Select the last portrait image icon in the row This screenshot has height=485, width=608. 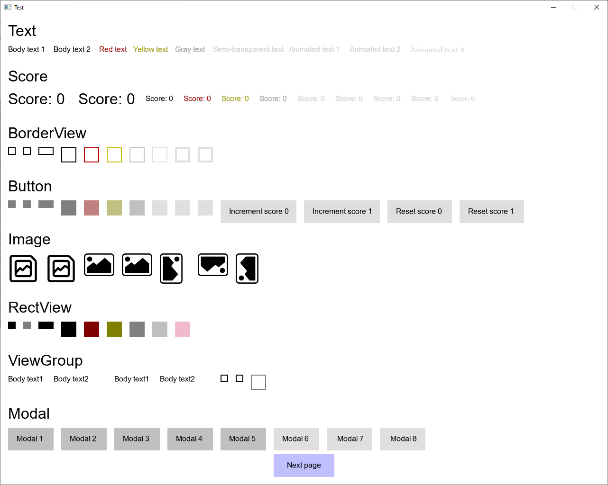point(247,269)
